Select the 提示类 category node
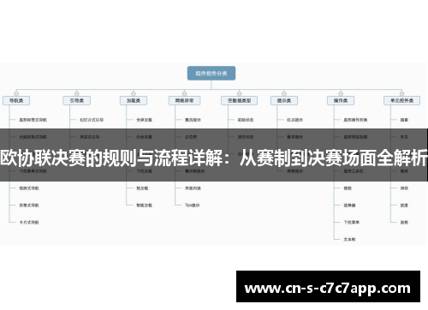The height and width of the screenshot is (310, 428). pyautogui.click(x=284, y=100)
